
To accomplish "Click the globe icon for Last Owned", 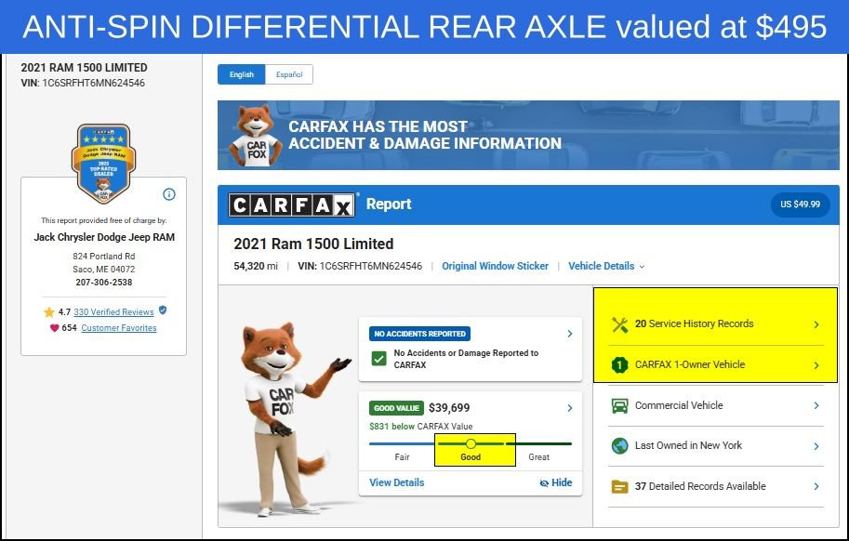I will tap(619, 446).
